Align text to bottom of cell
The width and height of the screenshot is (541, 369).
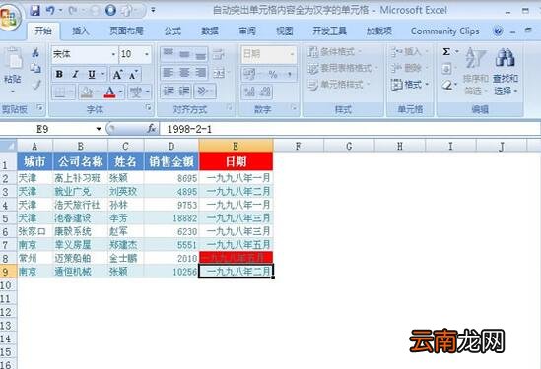(x=200, y=54)
